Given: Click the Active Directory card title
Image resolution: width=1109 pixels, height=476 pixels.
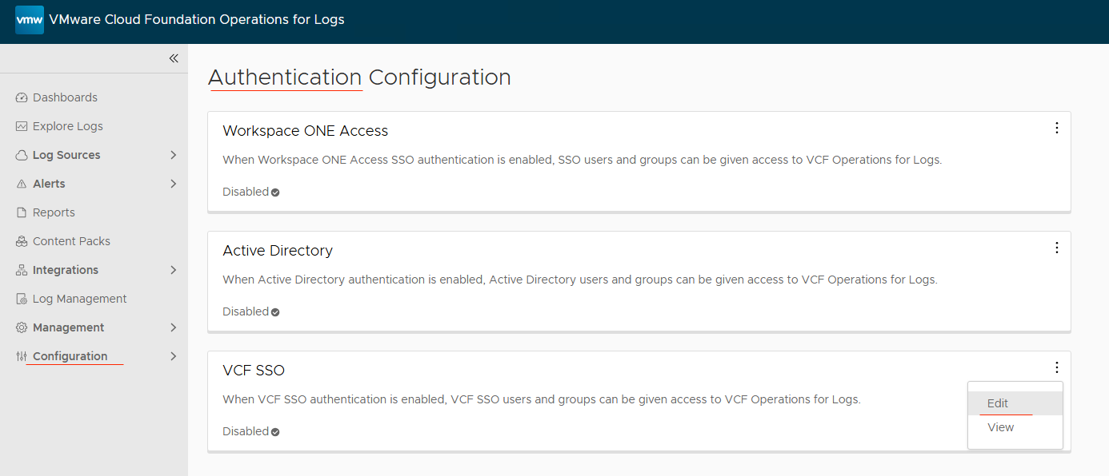Looking at the screenshot, I should 278,251.
